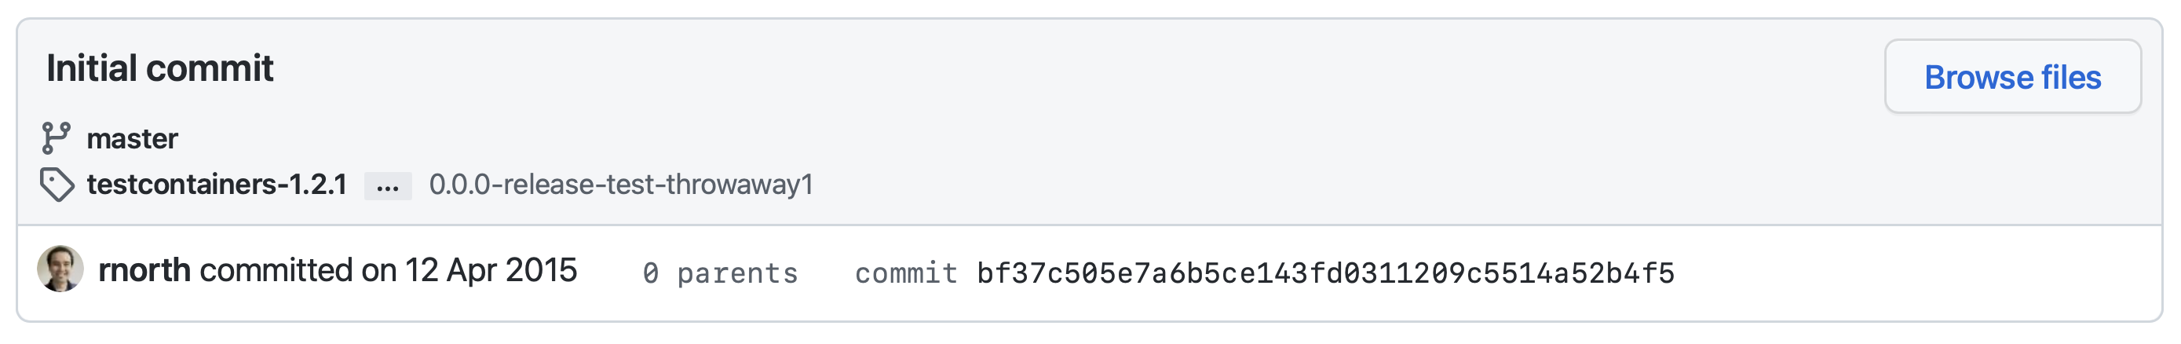The image size is (2181, 344).
Task: Open the 0.0.0-release-test-throwaway1 tag
Action: 620,184
